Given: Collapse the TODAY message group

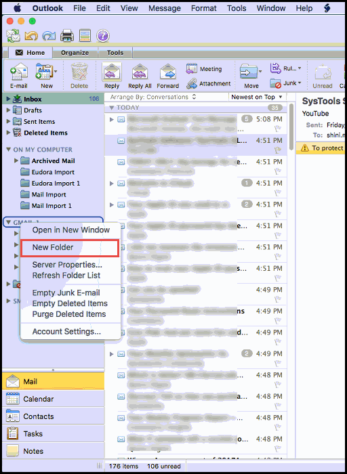Looking at the screenshot, I should click(112, 108).
